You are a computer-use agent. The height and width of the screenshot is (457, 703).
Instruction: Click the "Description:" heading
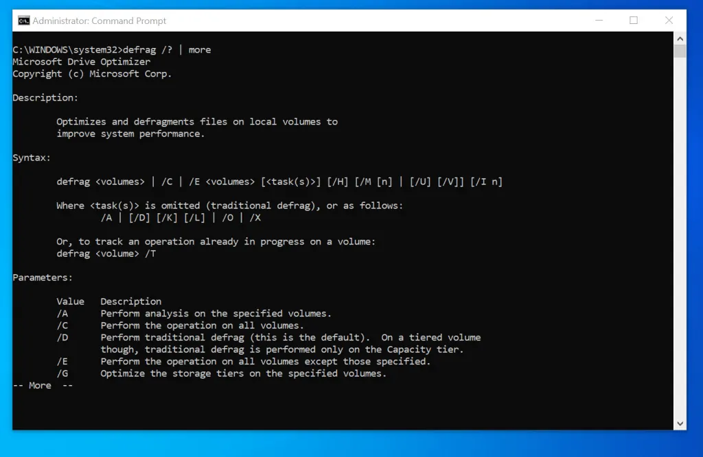(45, 97)
